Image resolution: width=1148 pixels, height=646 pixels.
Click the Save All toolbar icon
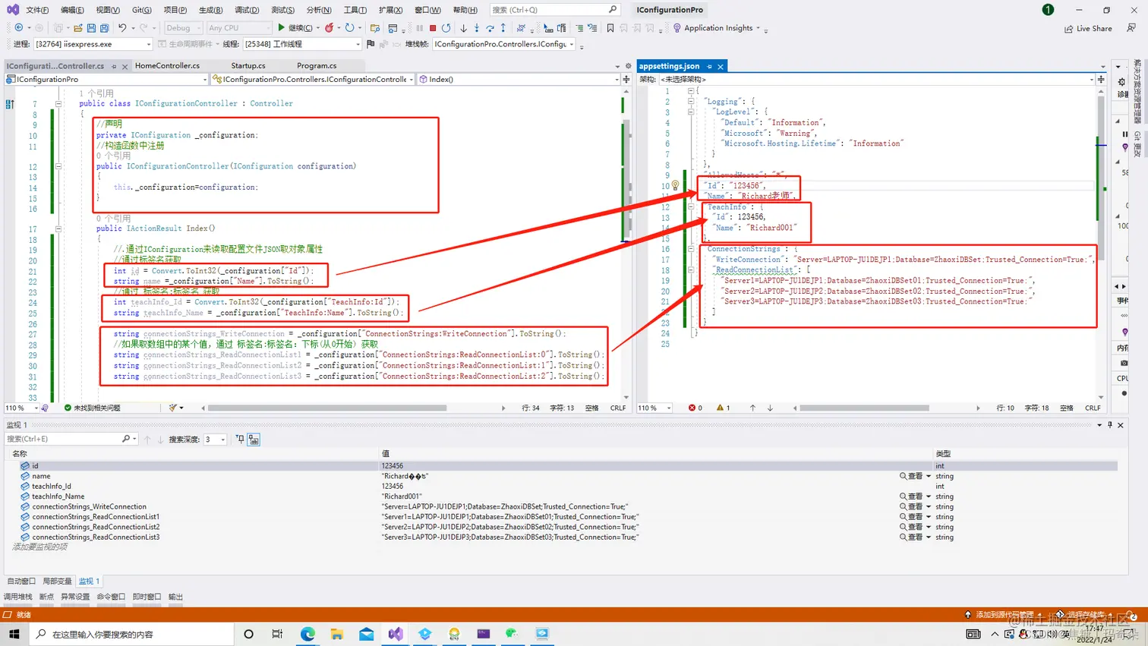[104, 28]
